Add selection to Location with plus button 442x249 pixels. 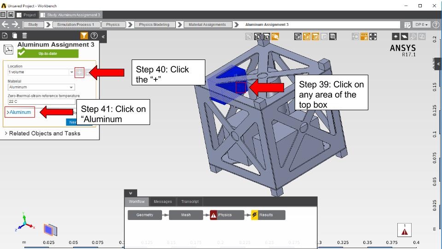tap(80, 72)
